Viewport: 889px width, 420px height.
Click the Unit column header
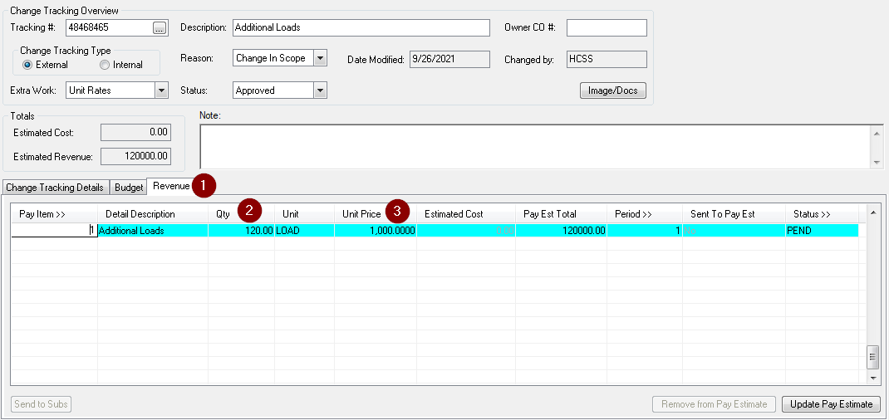(304, 214)
